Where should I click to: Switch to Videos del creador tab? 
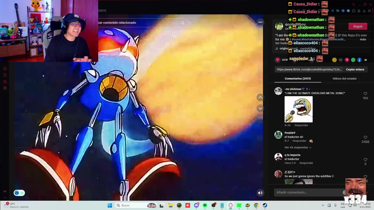(x=344, y=78)
